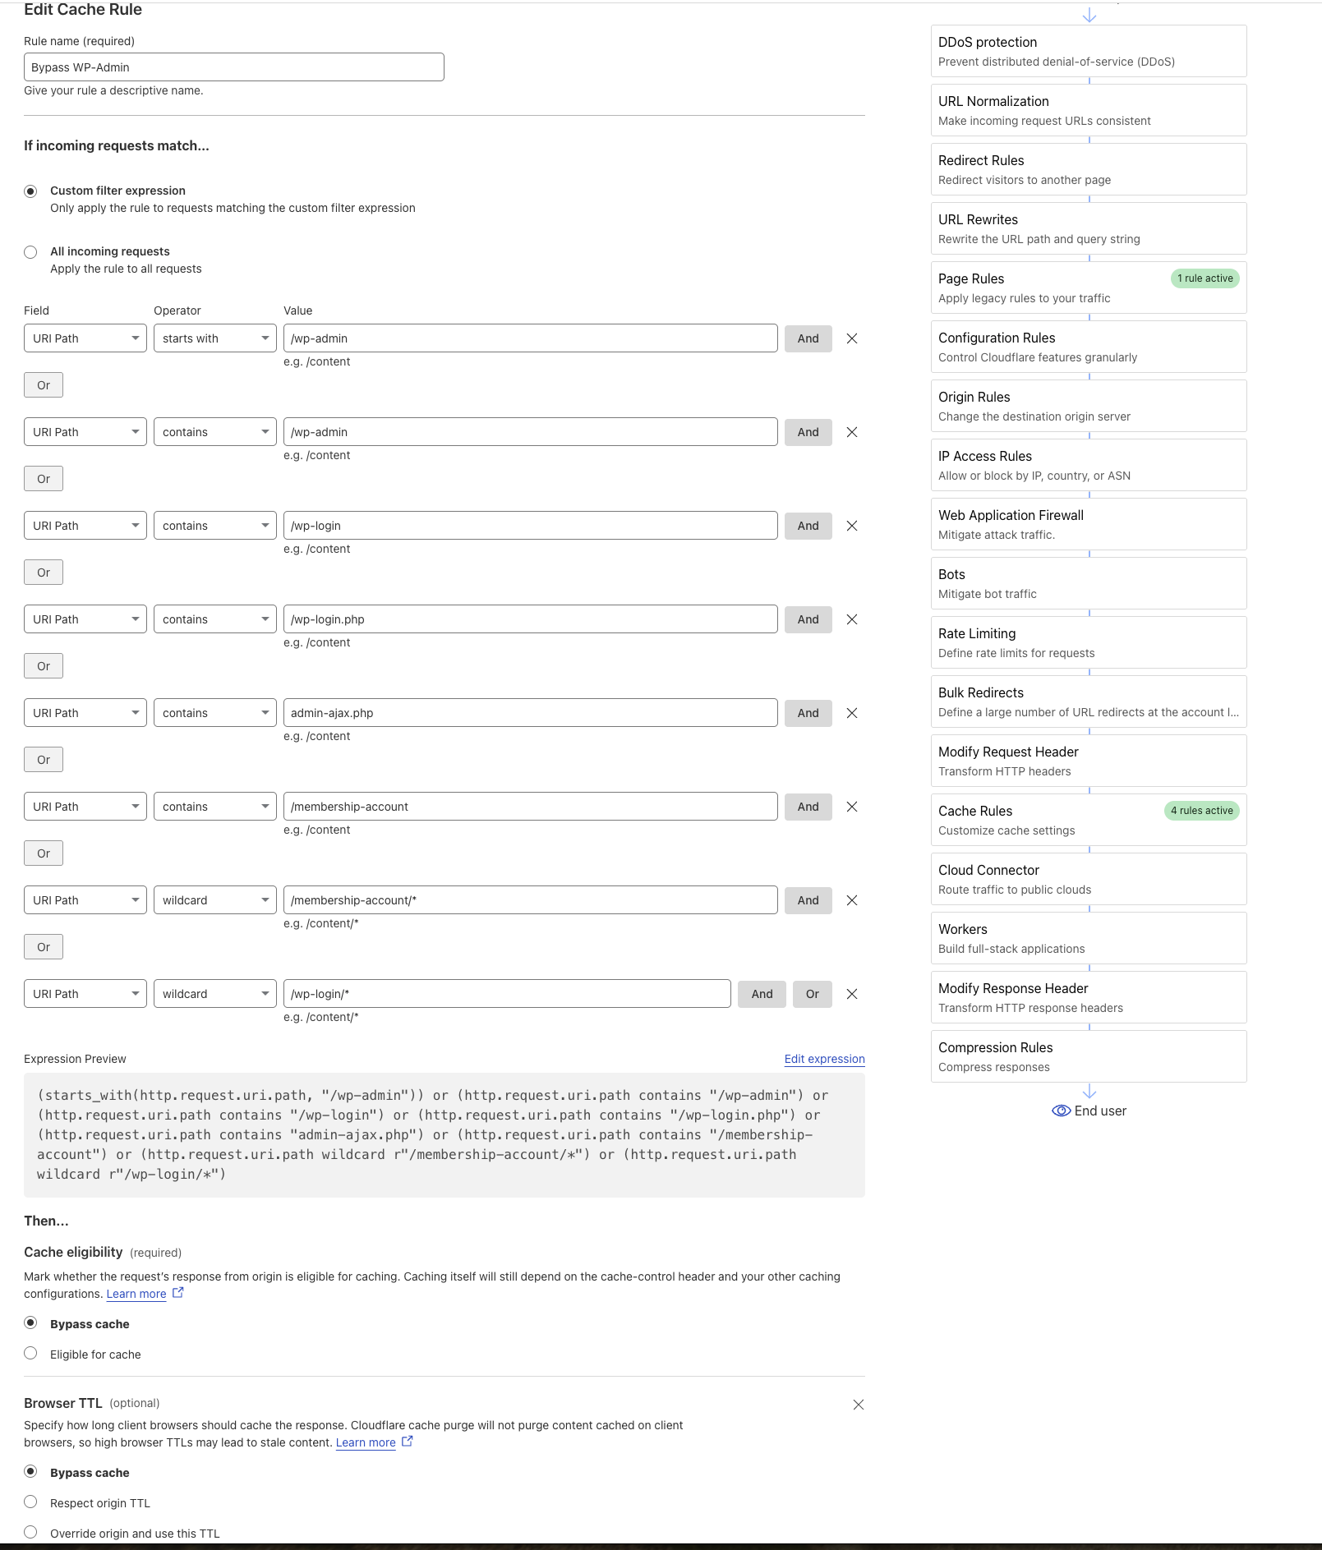Viewport: 1322px width, 1550px height.
Task: Click the Edit expression link
Action: click(824, 1059)
